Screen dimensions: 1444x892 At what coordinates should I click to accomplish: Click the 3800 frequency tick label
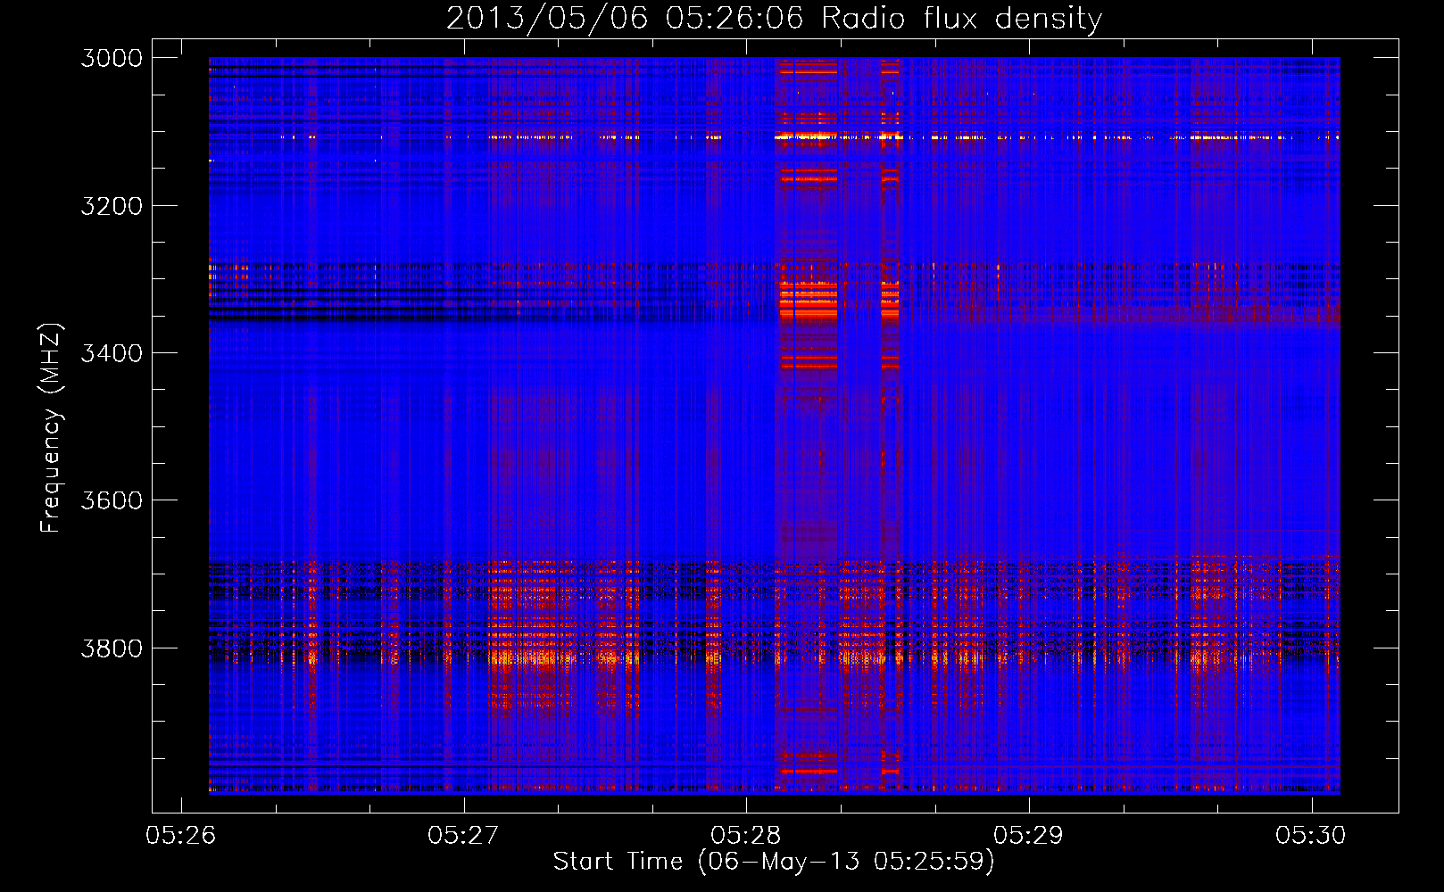(112, 648)
